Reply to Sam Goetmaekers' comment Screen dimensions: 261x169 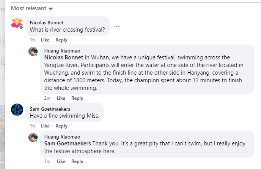61,126
